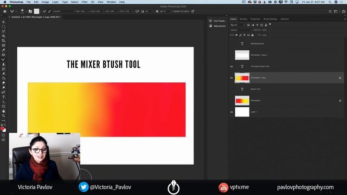Click the current brush load swatch
Viewport: 347px width, 195px height.
[x=36, y=11]
